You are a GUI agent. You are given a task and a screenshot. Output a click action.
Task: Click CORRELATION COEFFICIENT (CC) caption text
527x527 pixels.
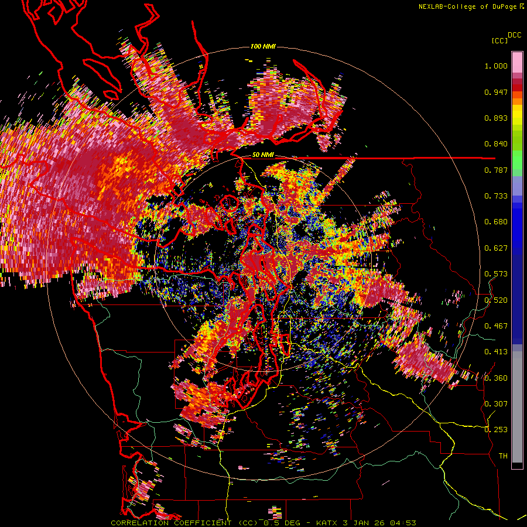(x=184, y=523)
